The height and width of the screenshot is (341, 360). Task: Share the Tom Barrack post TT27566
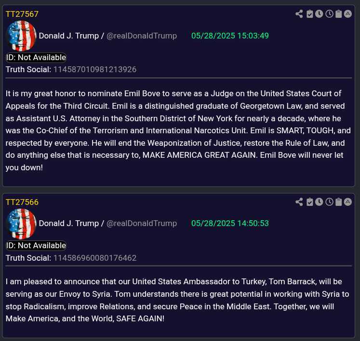point(299,202)
